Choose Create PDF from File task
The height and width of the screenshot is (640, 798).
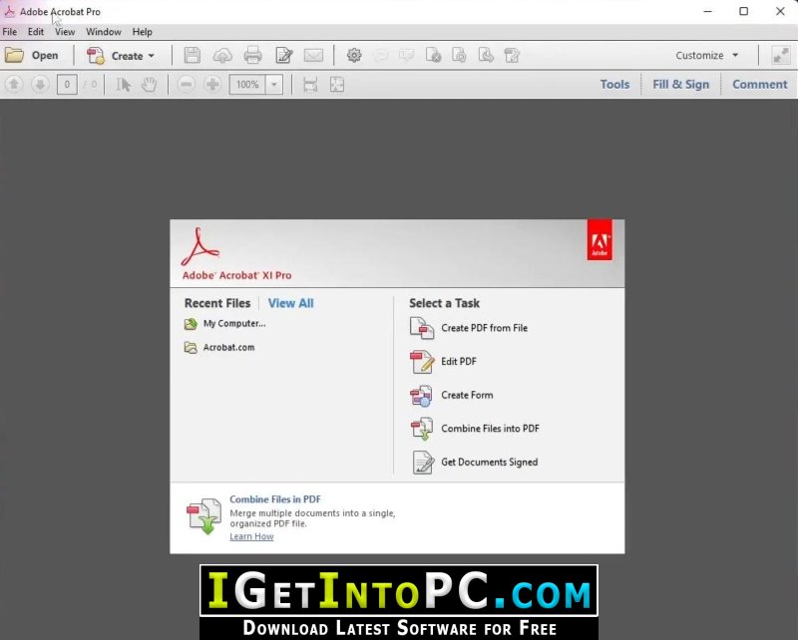[484, 328]
